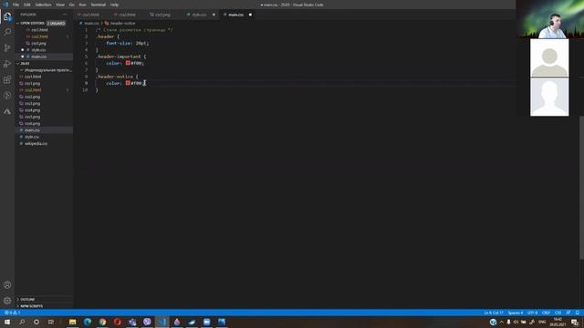The width and height of the screenshot is (584, 328).
Task: Open the Edit menu
Action: click(x=27, y=5)
